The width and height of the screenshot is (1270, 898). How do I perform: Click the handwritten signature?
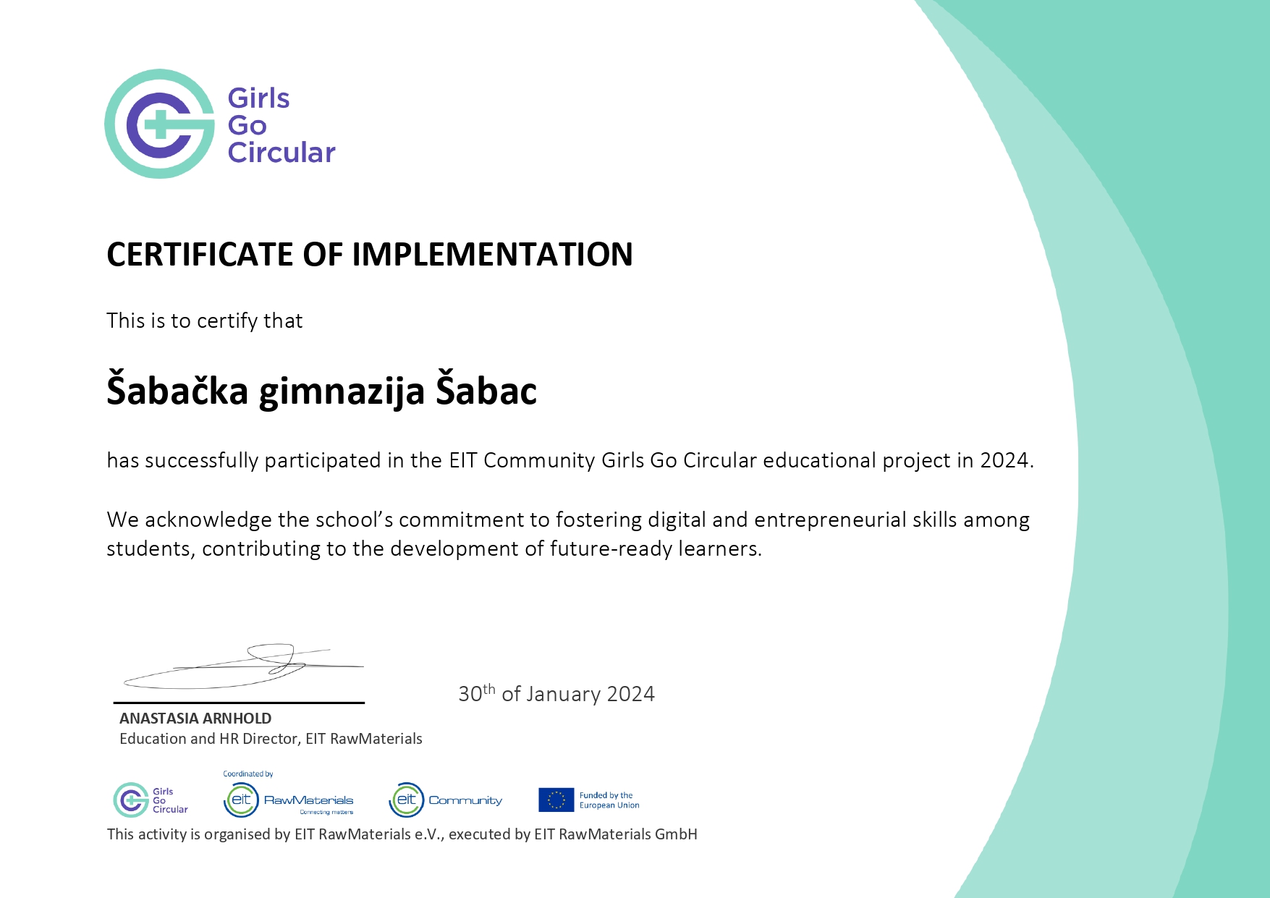[243, 666]
